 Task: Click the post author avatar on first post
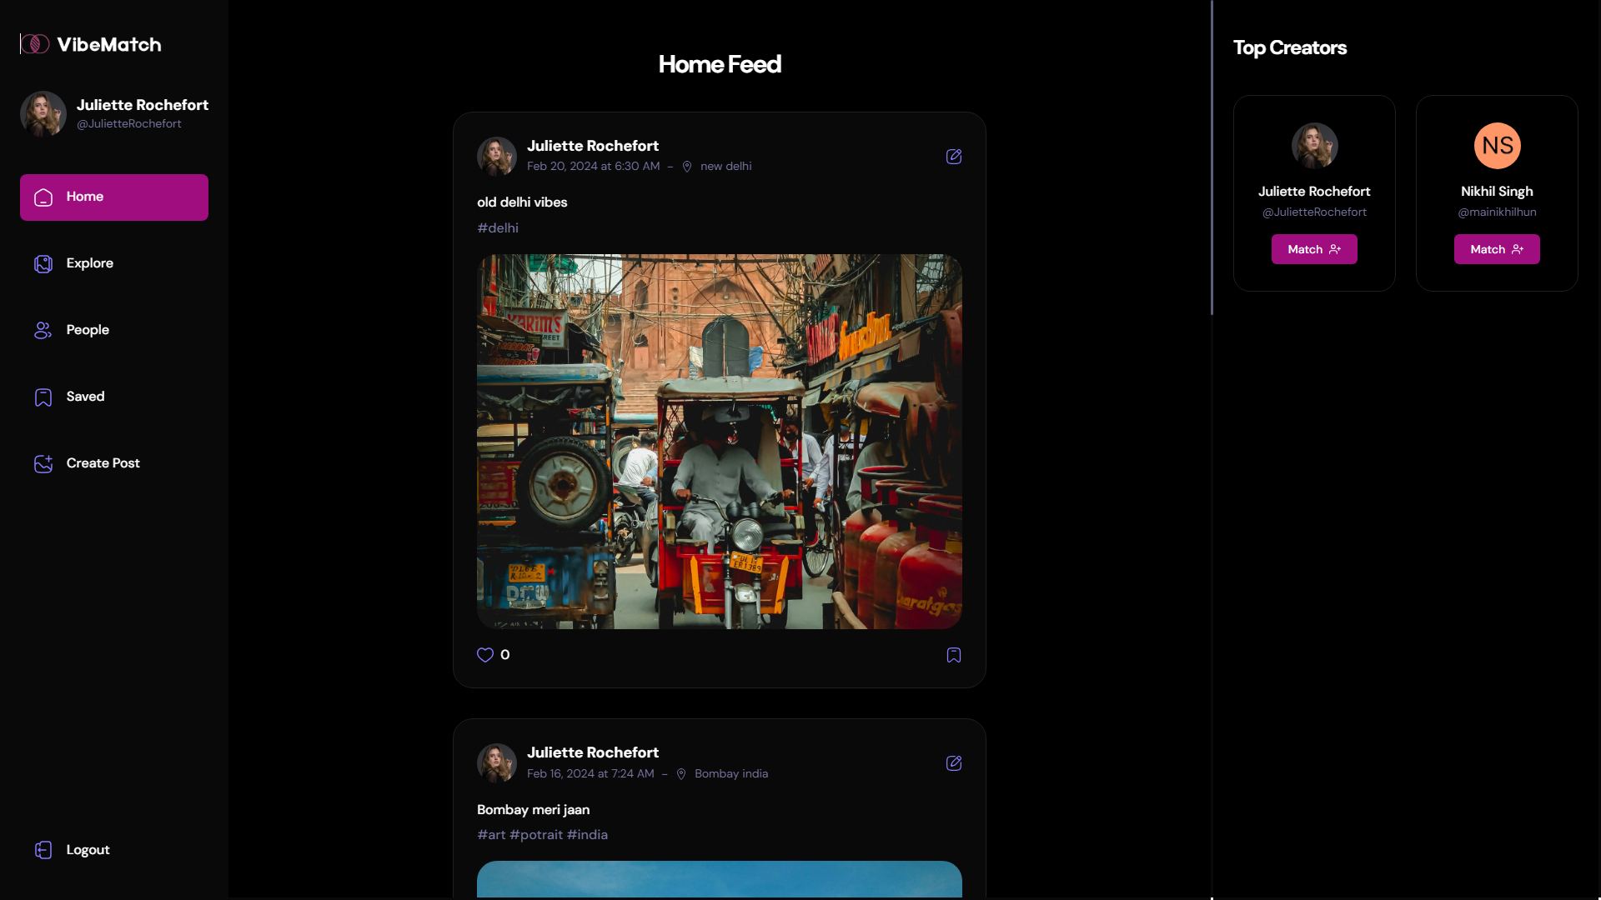497,156
